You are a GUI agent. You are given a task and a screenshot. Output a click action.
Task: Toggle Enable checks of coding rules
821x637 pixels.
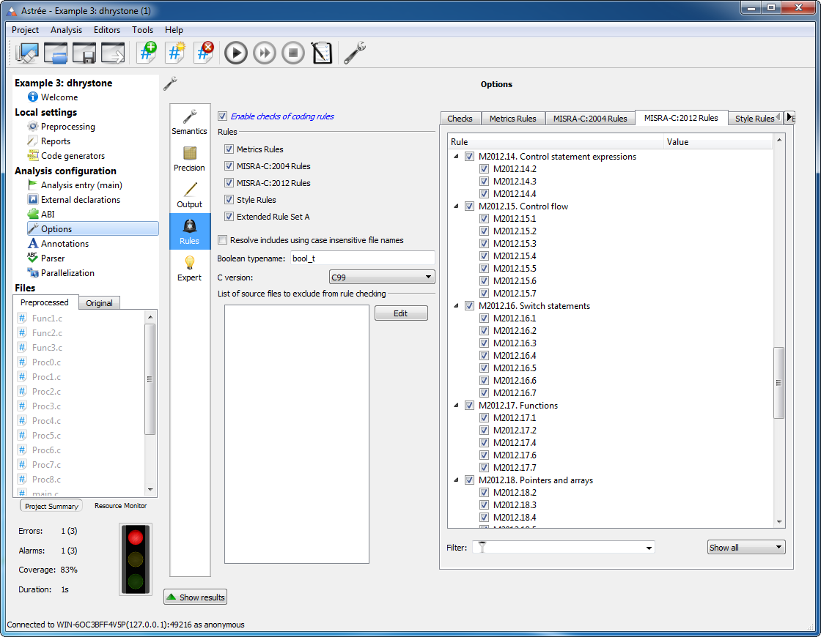(x=223, y=116)
